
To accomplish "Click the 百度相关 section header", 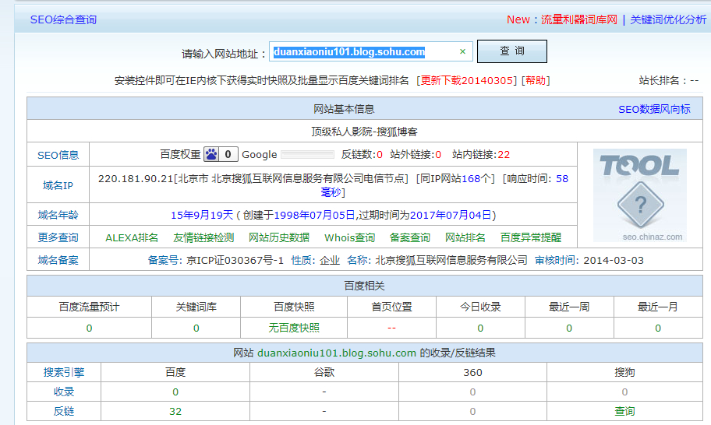I will [x=364, y=286].
